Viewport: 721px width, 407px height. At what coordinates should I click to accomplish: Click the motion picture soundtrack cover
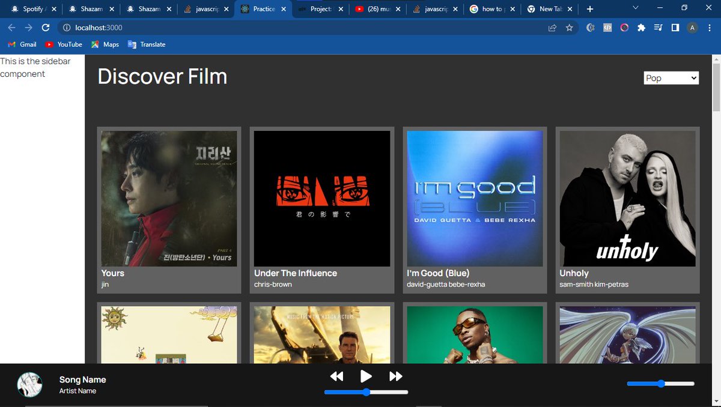[322, 335]
